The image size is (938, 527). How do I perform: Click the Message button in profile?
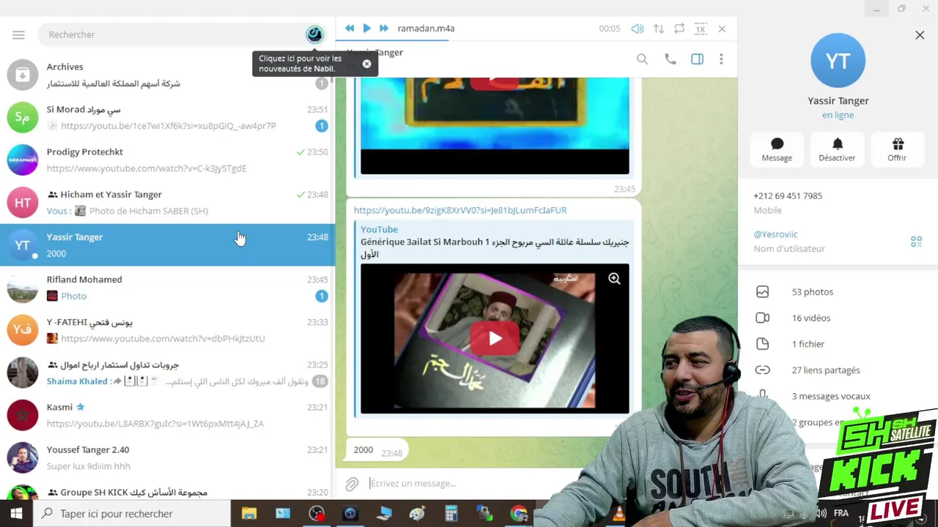point(777,149)
